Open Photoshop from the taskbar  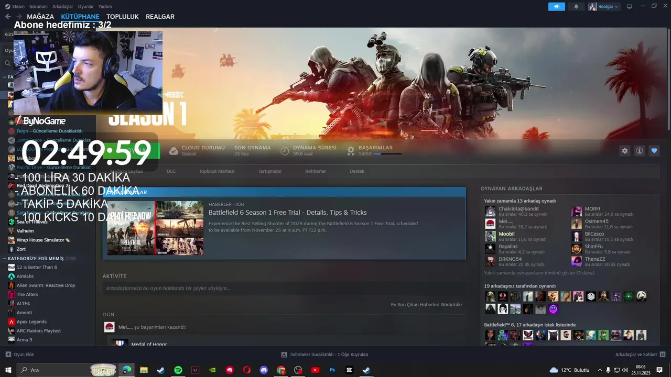click(332, 370)
